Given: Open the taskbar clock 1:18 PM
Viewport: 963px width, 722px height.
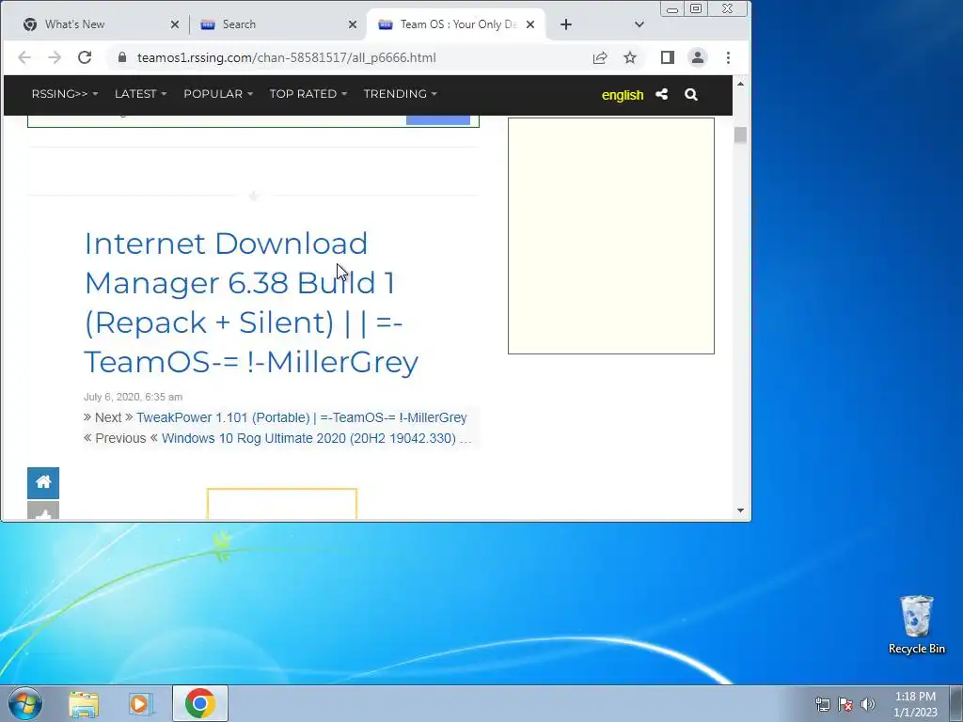Looking at the screenshot, I should tap(915, 704).
